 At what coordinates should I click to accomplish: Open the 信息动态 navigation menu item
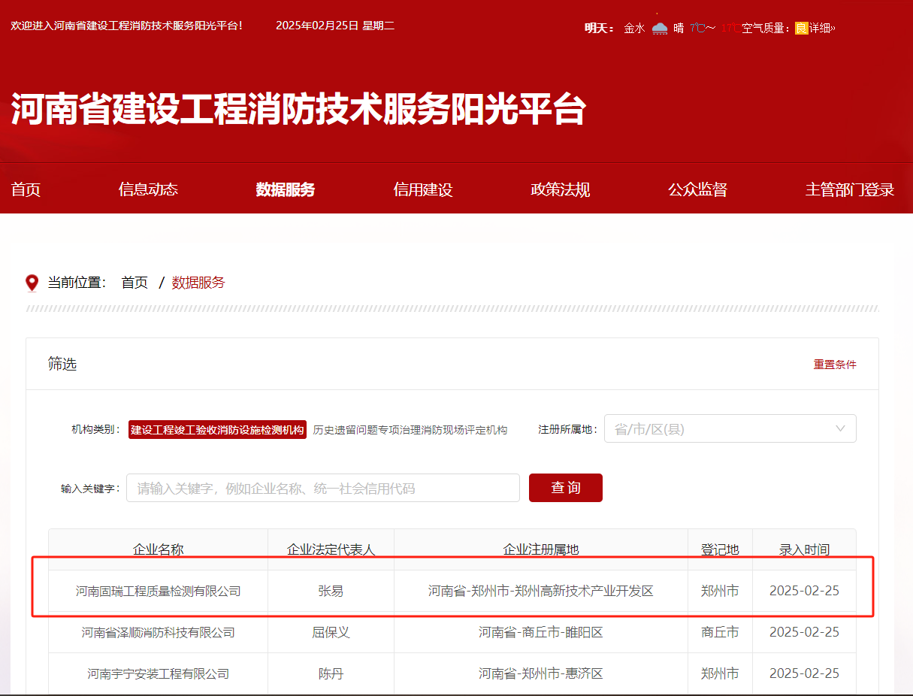pyautogui.click(x=148, y=189)
